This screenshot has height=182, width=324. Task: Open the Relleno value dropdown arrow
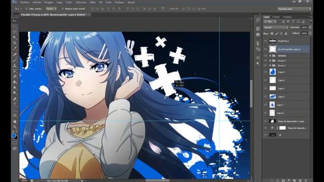point(310,33)
